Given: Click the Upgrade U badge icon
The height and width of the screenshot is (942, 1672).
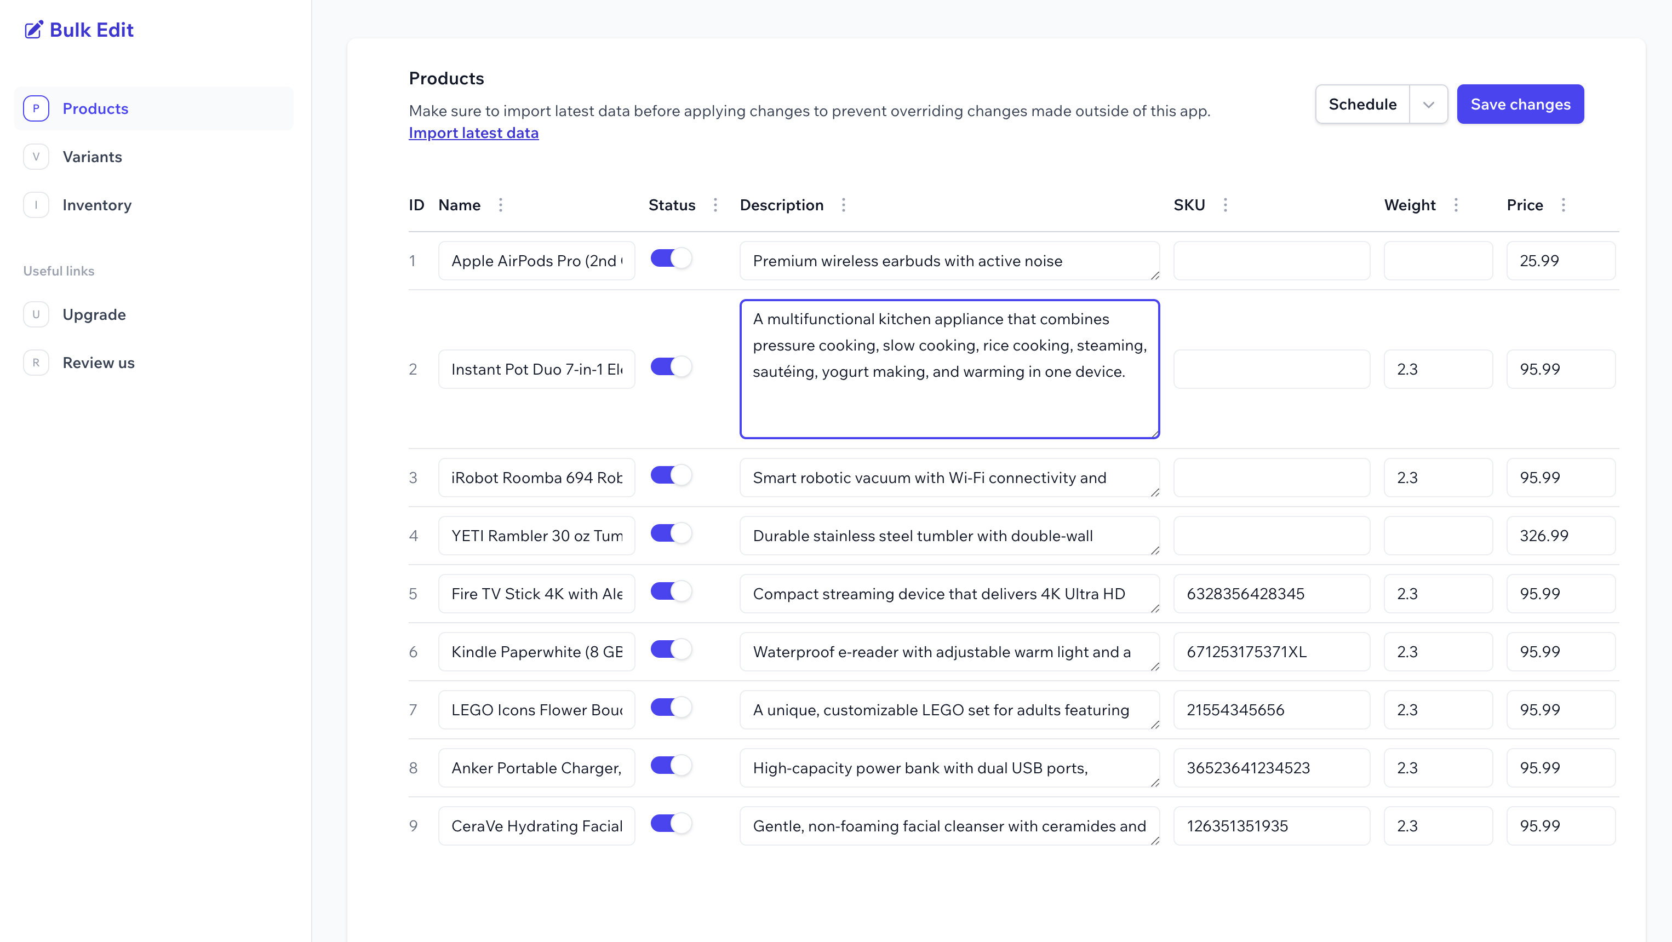Looking at the screenshot, I should 36,315.
